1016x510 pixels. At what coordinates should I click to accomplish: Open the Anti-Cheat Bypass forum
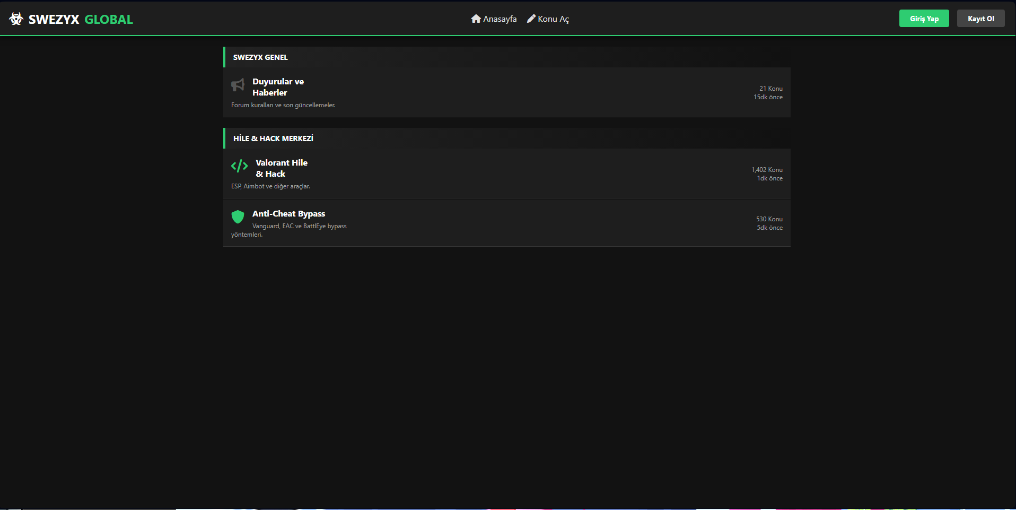coord(288,214)
